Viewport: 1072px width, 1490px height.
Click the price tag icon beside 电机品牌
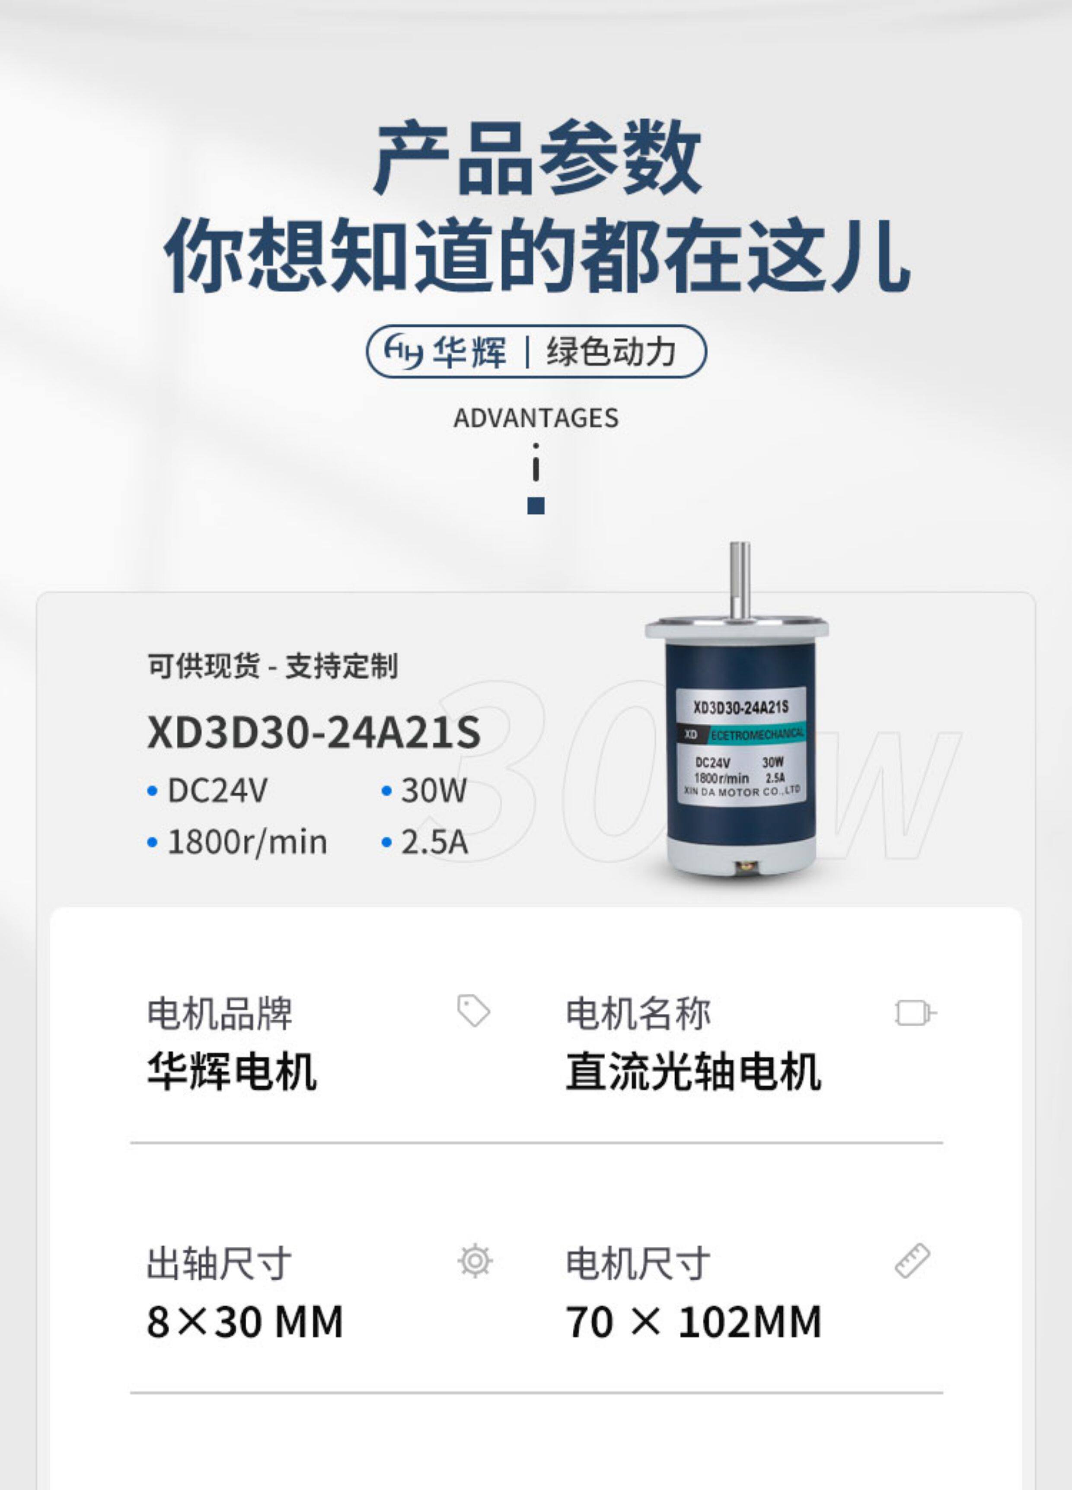tap(473, 1010)
